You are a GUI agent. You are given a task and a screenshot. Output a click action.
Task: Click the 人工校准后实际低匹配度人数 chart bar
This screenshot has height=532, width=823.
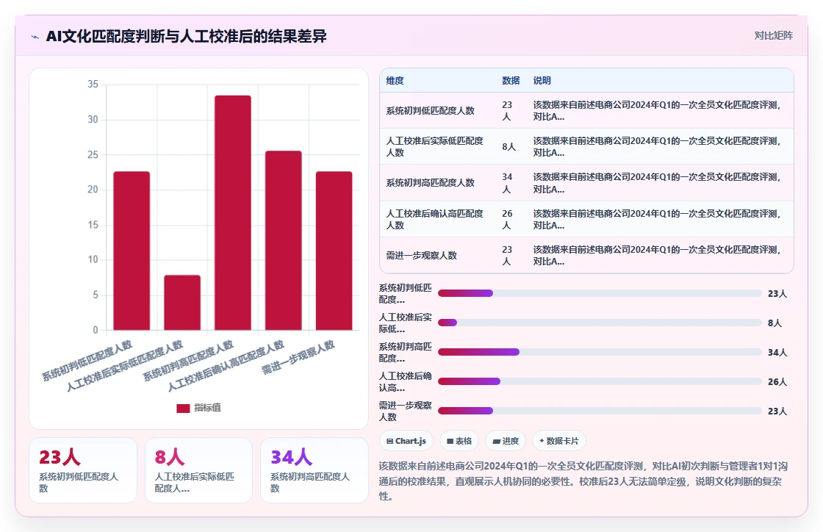(182, 303)
